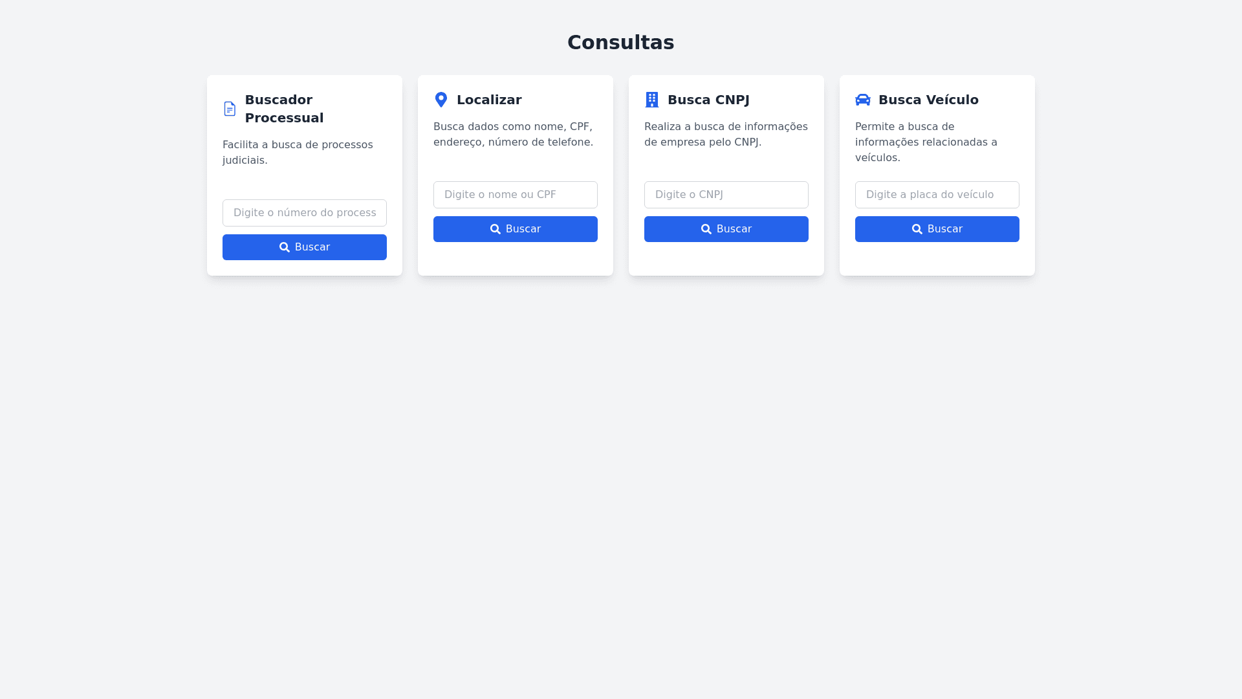Click the 'Localizar' card title
The width and height of the screenshot is (1242, 699).
(x=489, y=100)
